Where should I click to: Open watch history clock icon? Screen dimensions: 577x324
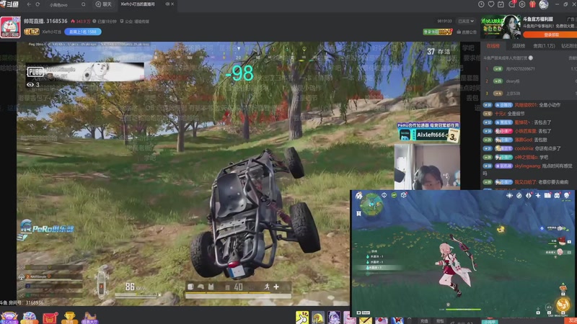click(481, 4)
